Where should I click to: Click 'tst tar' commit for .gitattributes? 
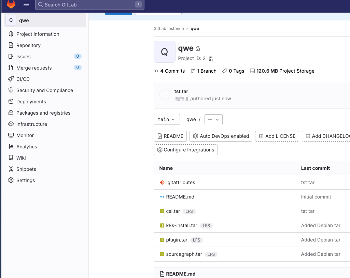coord(308,182)
